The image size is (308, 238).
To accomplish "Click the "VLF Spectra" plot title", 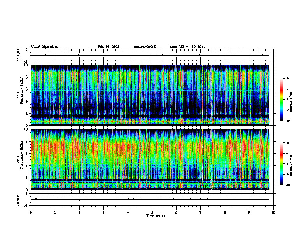I will click(44, 47).
